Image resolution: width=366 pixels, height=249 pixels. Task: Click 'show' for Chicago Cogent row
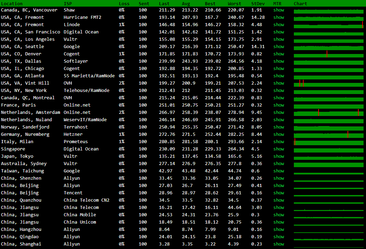pyautogui.click(x=279, y=69)
